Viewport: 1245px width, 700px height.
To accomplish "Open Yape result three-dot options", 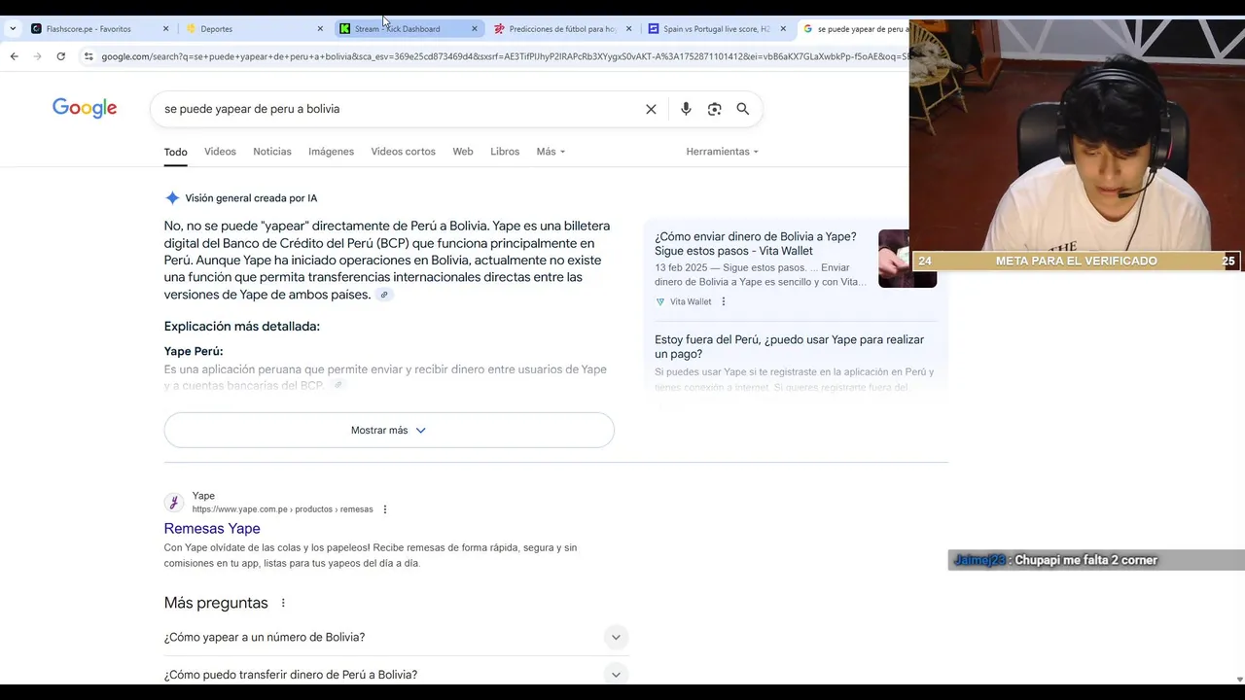I will [x=385, y=509].
